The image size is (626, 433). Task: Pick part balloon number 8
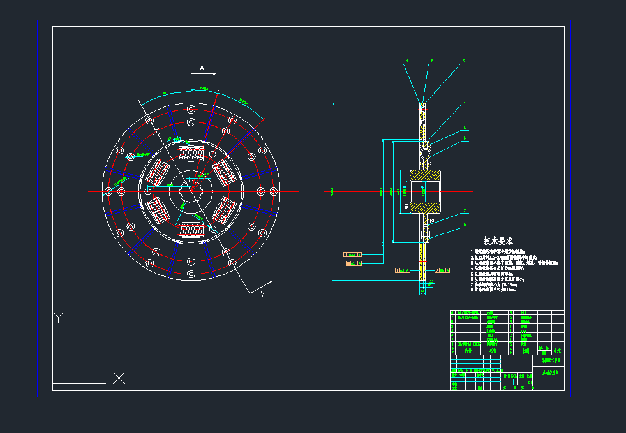pos(465,225)
